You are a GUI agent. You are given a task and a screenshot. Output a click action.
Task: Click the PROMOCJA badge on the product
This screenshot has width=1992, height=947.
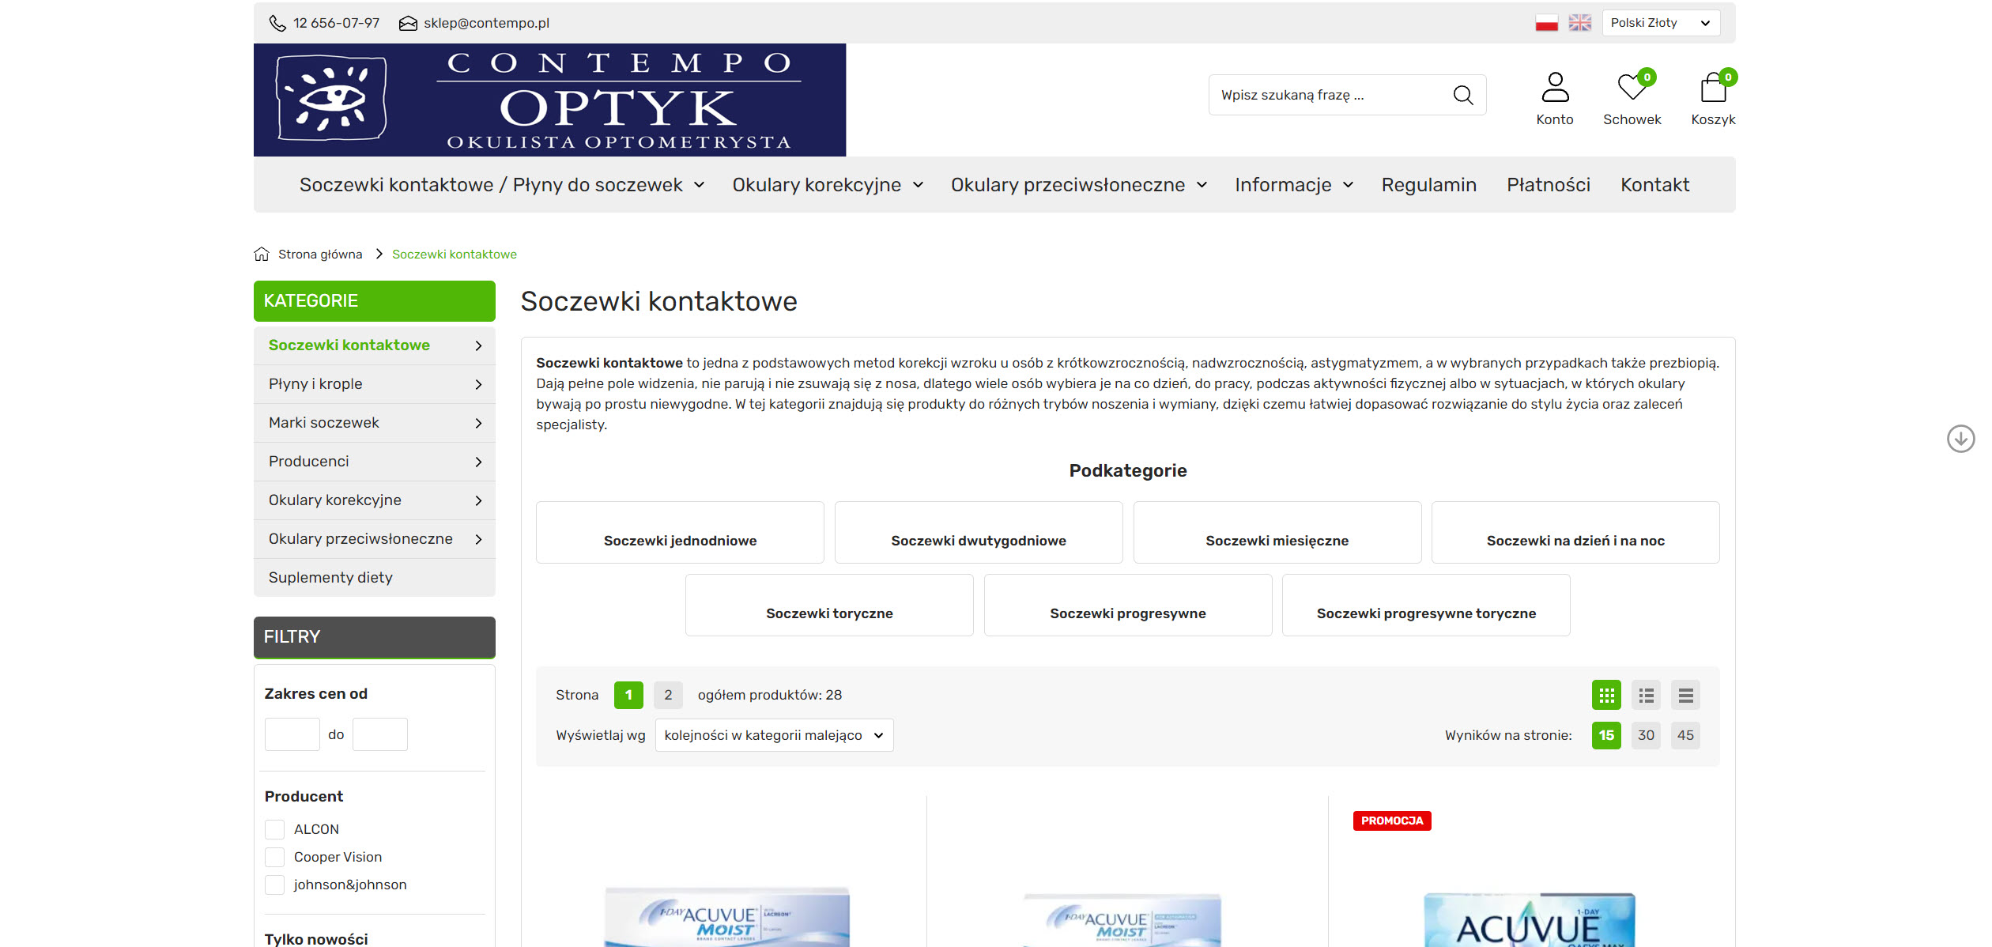coord(1391,821)
